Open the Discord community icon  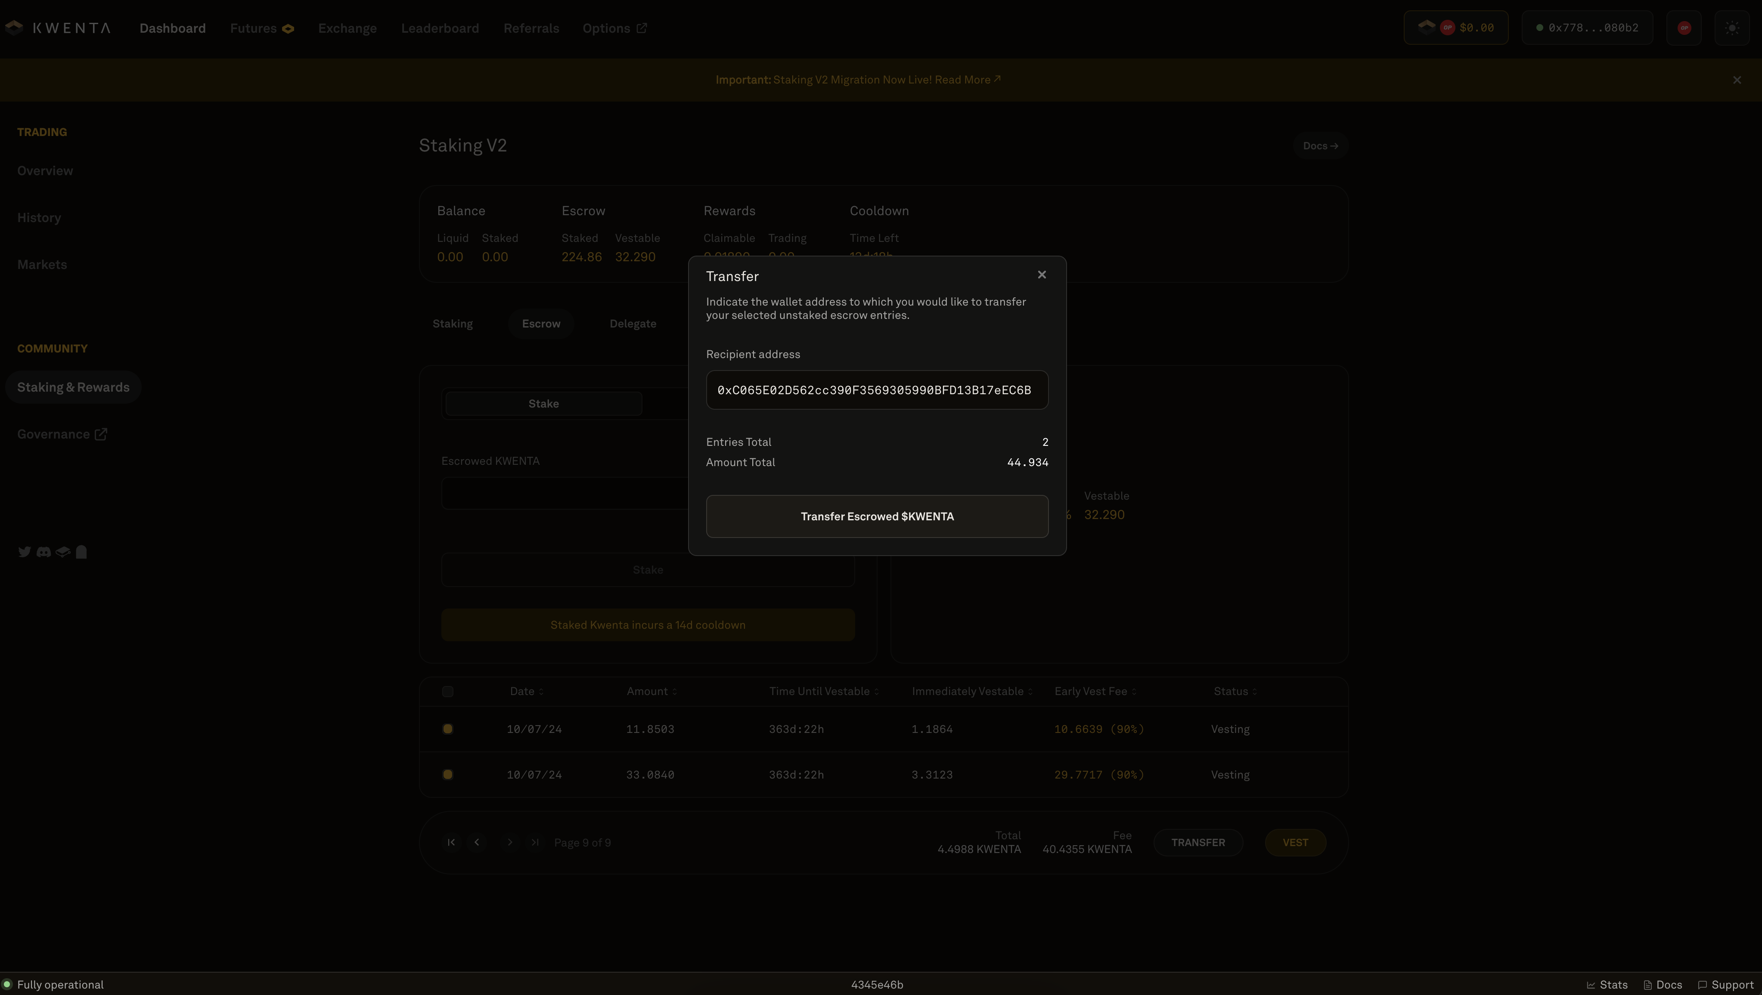click(44, 552)
